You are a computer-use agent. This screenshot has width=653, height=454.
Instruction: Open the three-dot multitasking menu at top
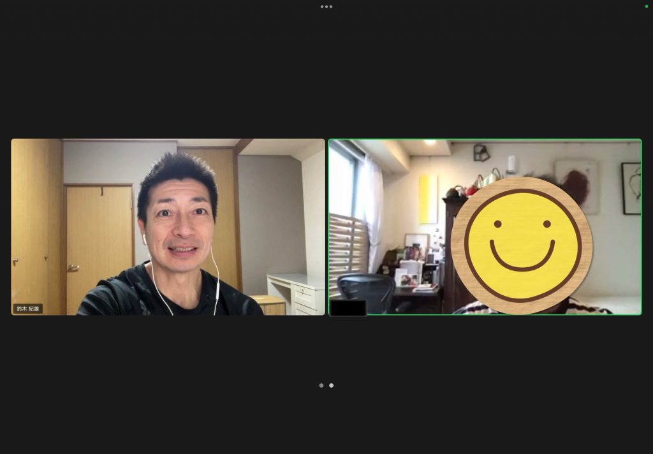click(x=326, y=6)
